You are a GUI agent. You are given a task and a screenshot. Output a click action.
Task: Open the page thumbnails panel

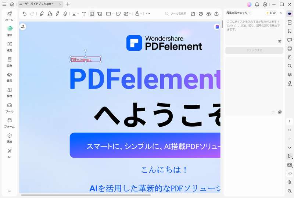[290, 22]
